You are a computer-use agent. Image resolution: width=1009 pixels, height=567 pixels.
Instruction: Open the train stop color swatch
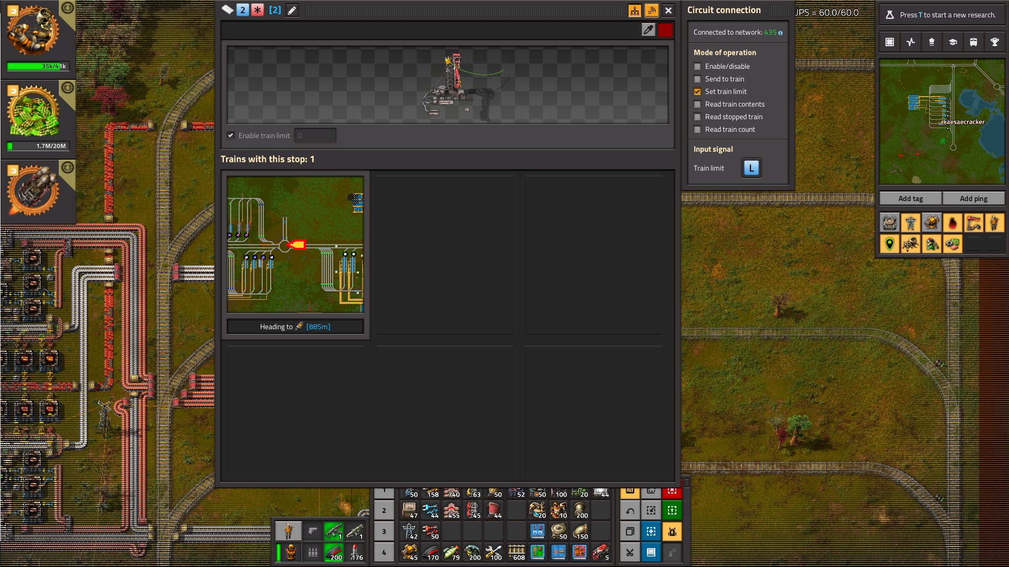pyautogui.click(x=665, y=30)
